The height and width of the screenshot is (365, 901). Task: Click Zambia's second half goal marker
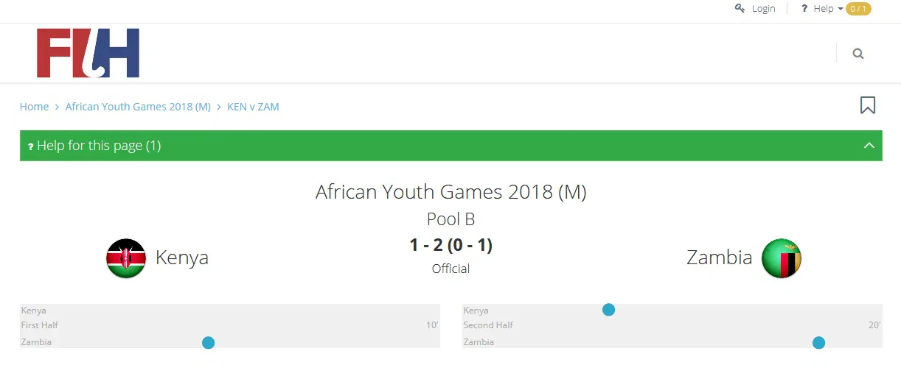pos(818,342)
